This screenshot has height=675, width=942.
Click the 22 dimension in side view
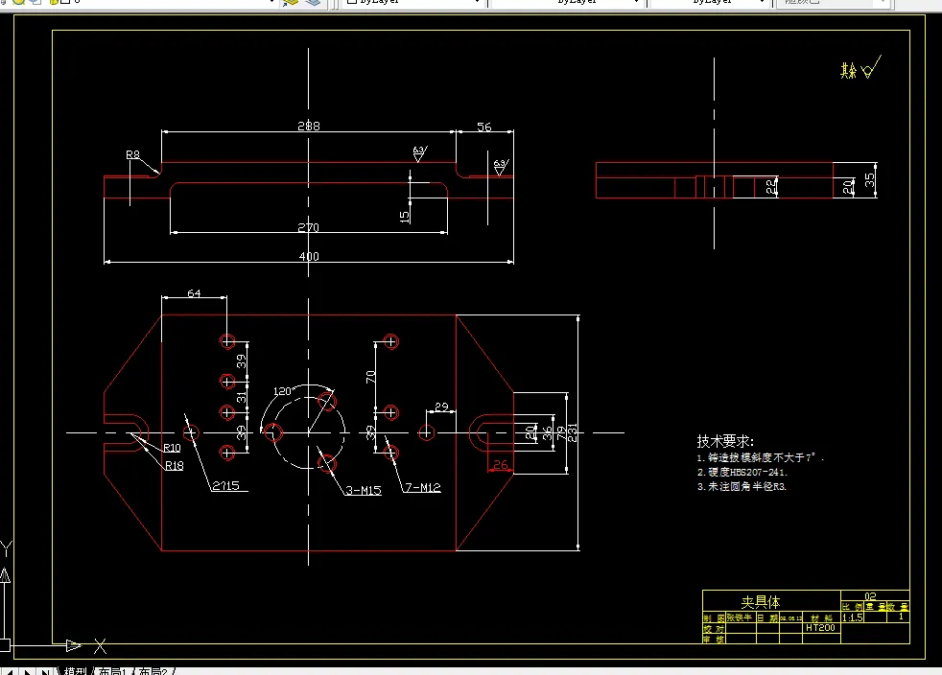[x=771, y=187]
